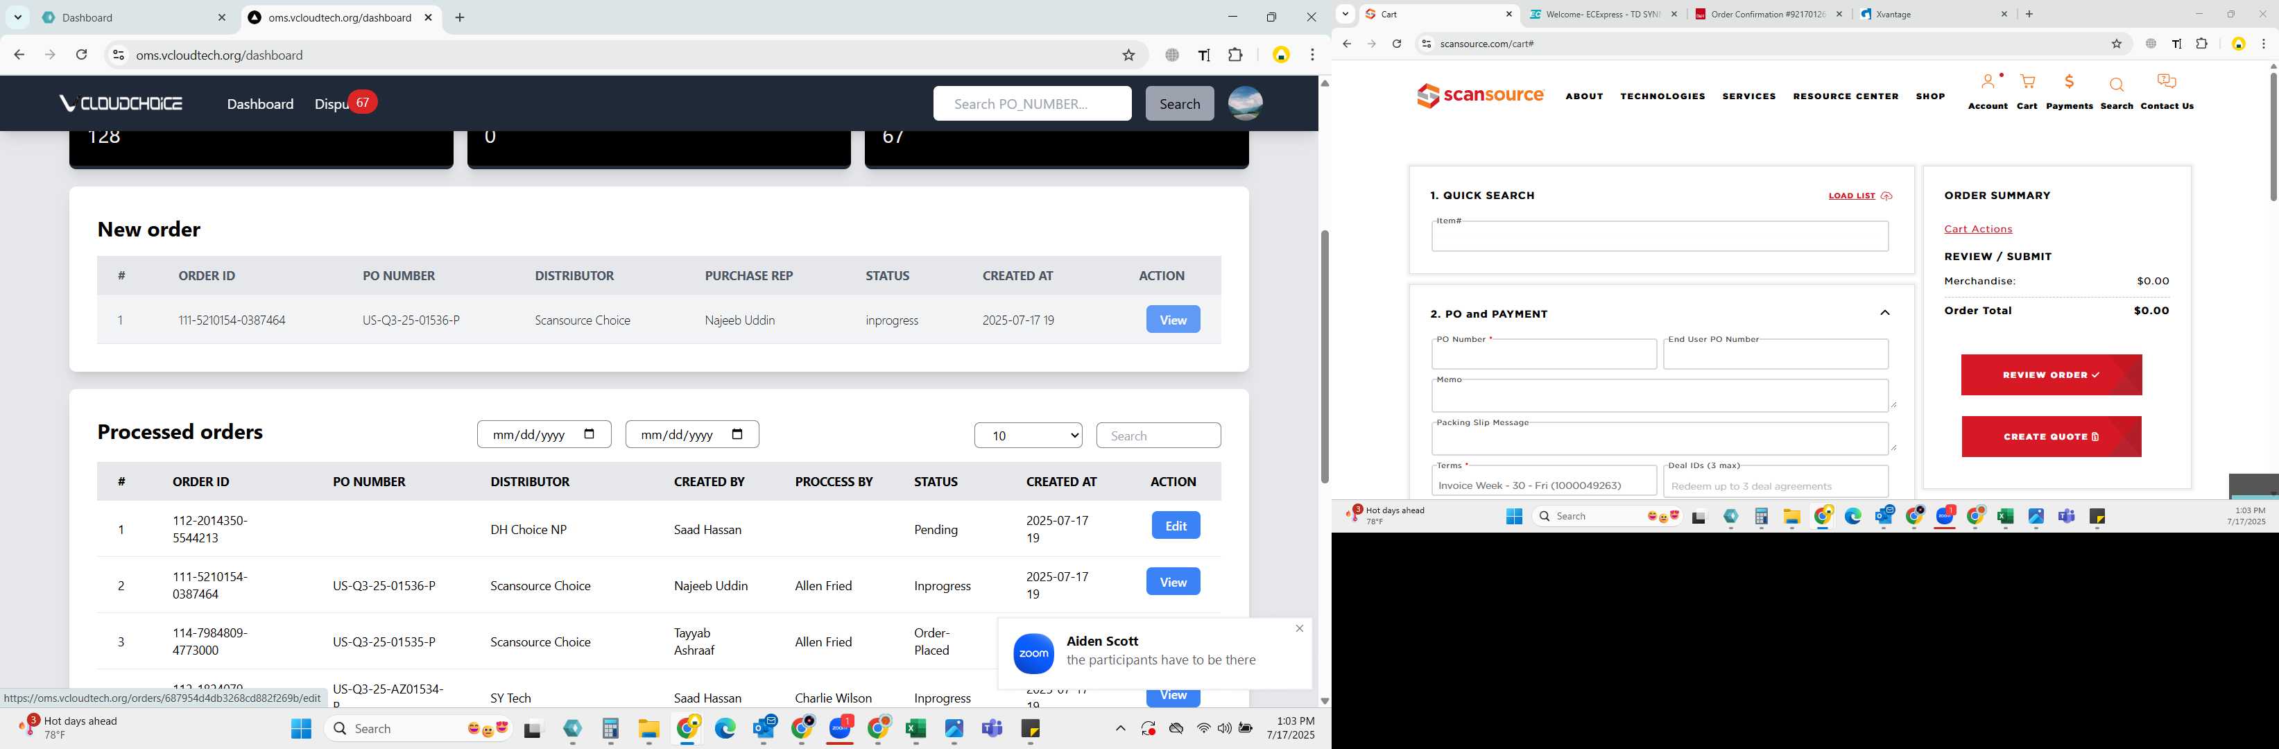Screen dimensions: 2279x749
Task: Open the volume speaker tray icon
Action: coord(1224,728)
